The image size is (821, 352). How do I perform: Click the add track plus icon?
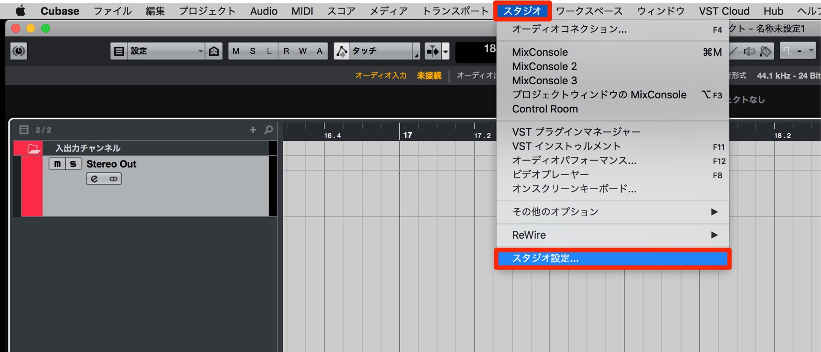pos(253,130)
